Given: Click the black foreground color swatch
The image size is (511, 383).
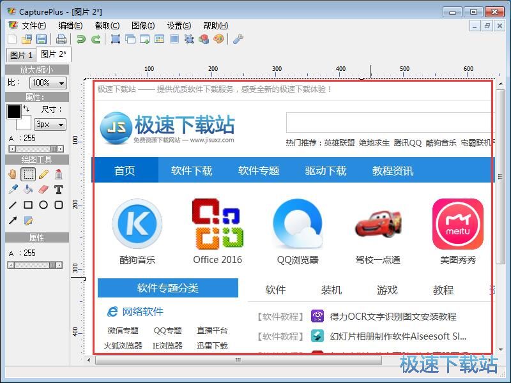Looking at the screenshot, I should click(x=13, y=112).
